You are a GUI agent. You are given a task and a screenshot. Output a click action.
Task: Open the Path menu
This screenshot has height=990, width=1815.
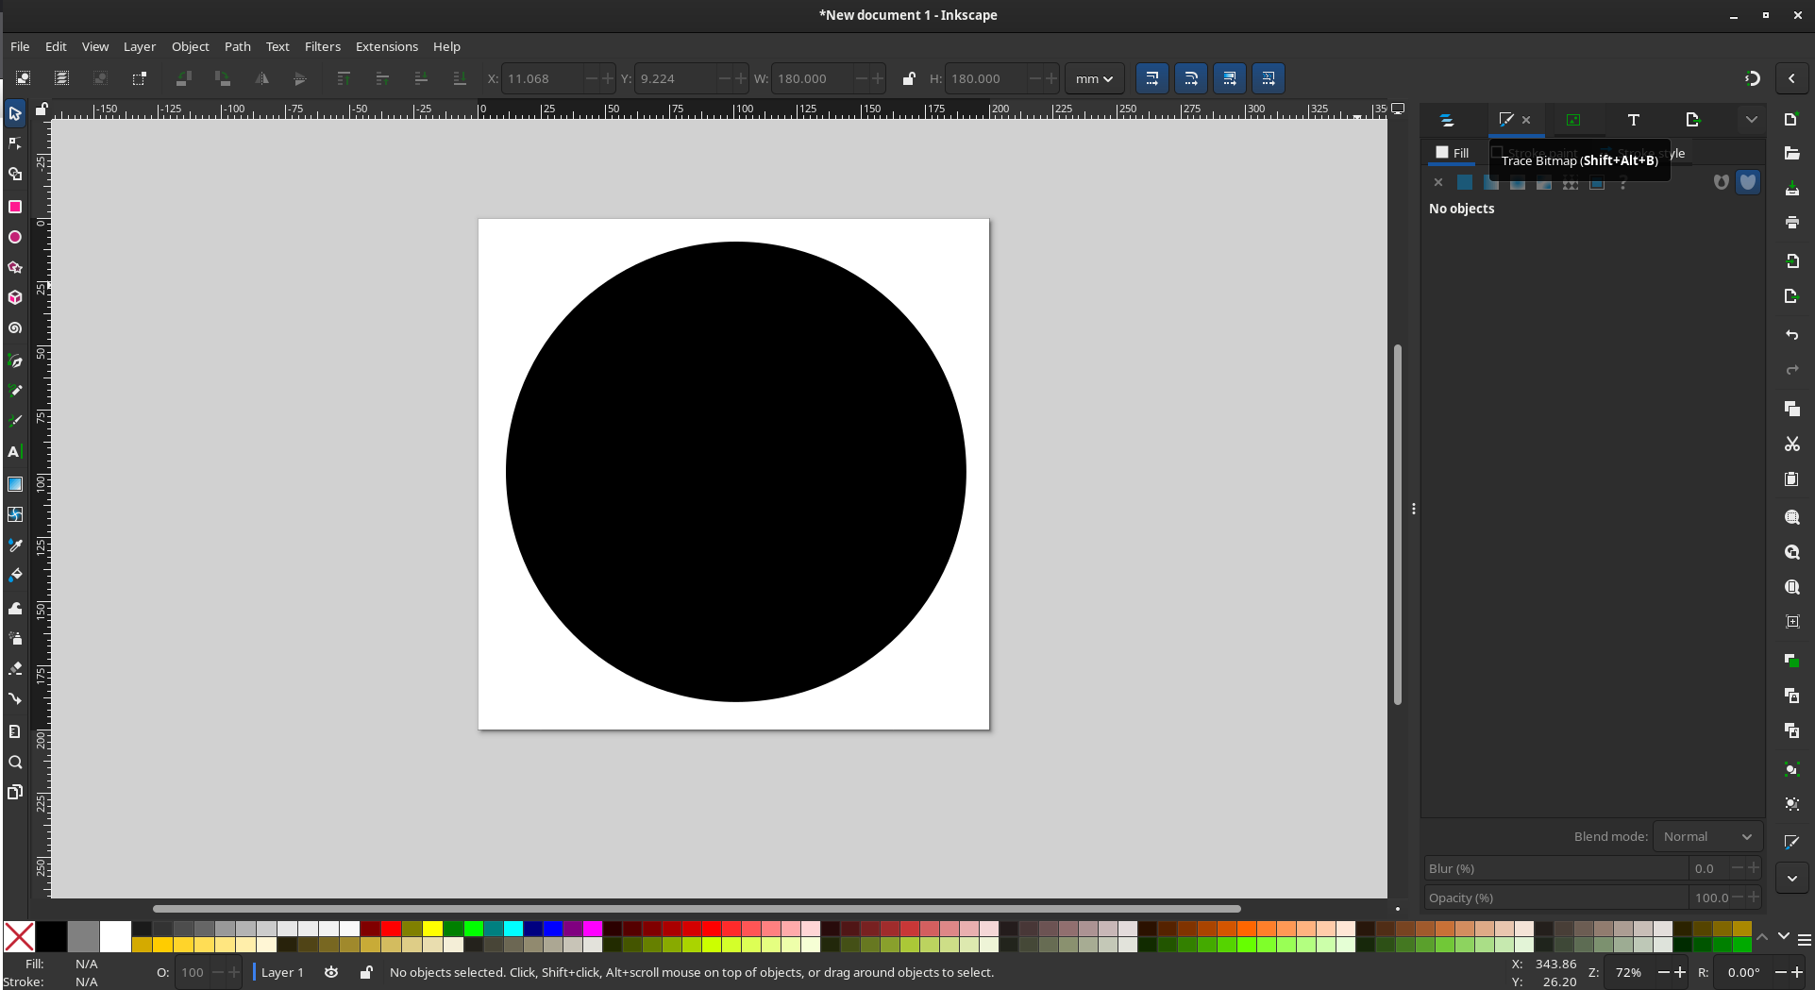tap(237, 46)
